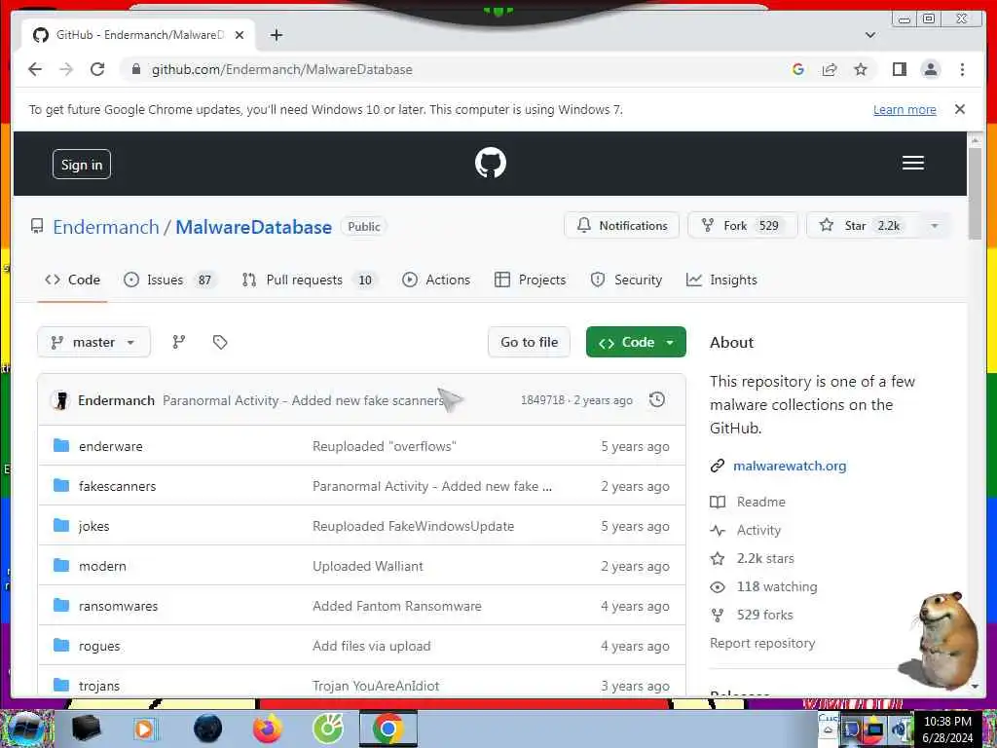Screen dimensions: 997x748
Task: Reload the page with the refresh icon
Action: [x=97, y=69]
